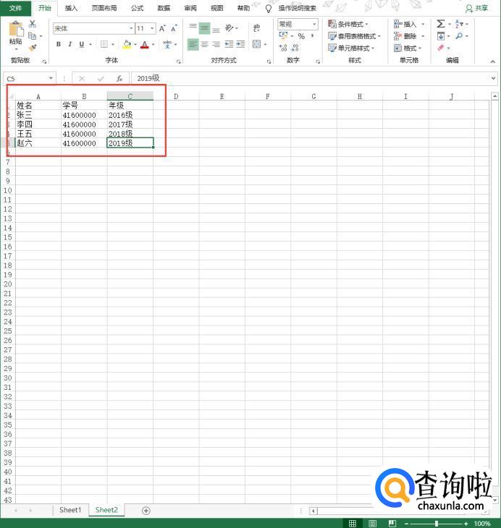Add a new sheet with plus icon
Image resolution: width=501 pixels, height=528 pixels.
tap(146, 511)
